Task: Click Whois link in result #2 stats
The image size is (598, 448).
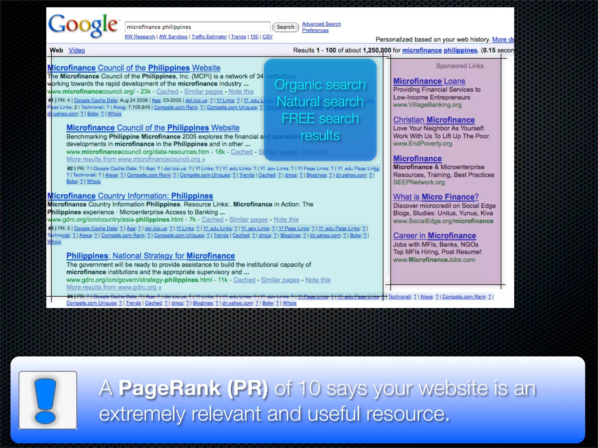Action: pos(93,181)
